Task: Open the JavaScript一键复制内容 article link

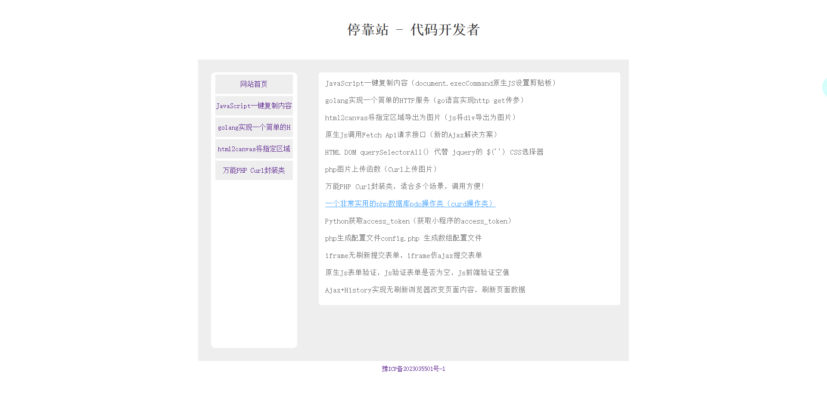Action: tap(440, 83)
